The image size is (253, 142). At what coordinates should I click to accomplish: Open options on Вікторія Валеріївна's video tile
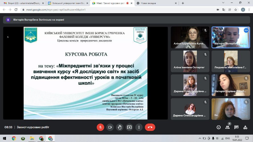tap(246, 31)
